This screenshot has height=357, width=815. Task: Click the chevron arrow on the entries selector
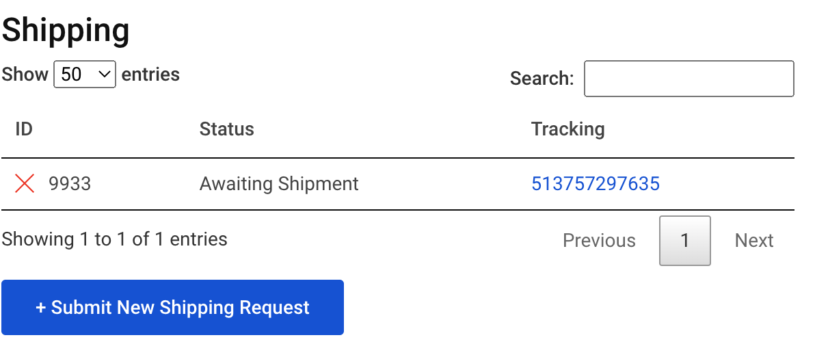coord(105,75)
